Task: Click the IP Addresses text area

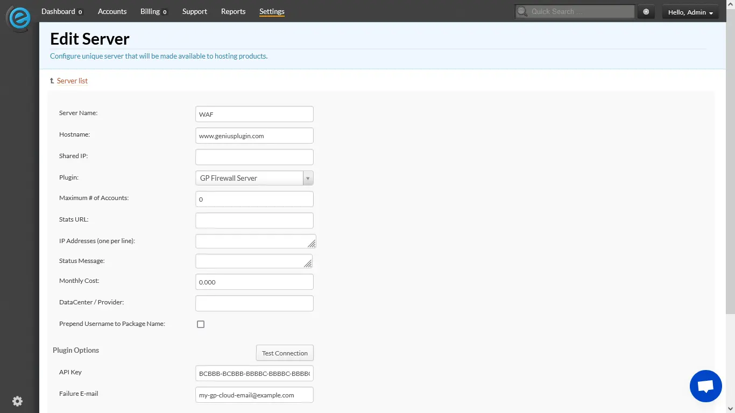Action: (256, 241)
